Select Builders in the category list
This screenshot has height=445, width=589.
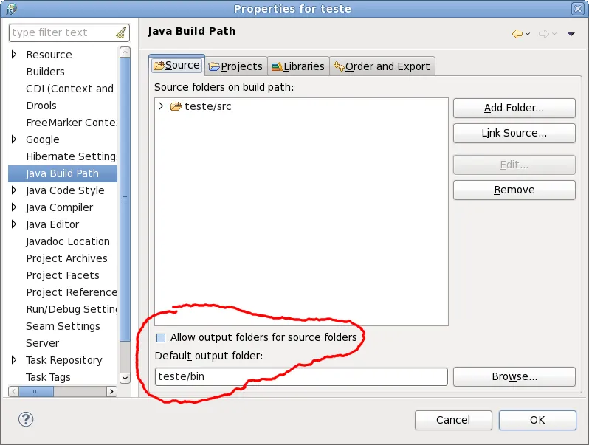[x=46, y=72]
